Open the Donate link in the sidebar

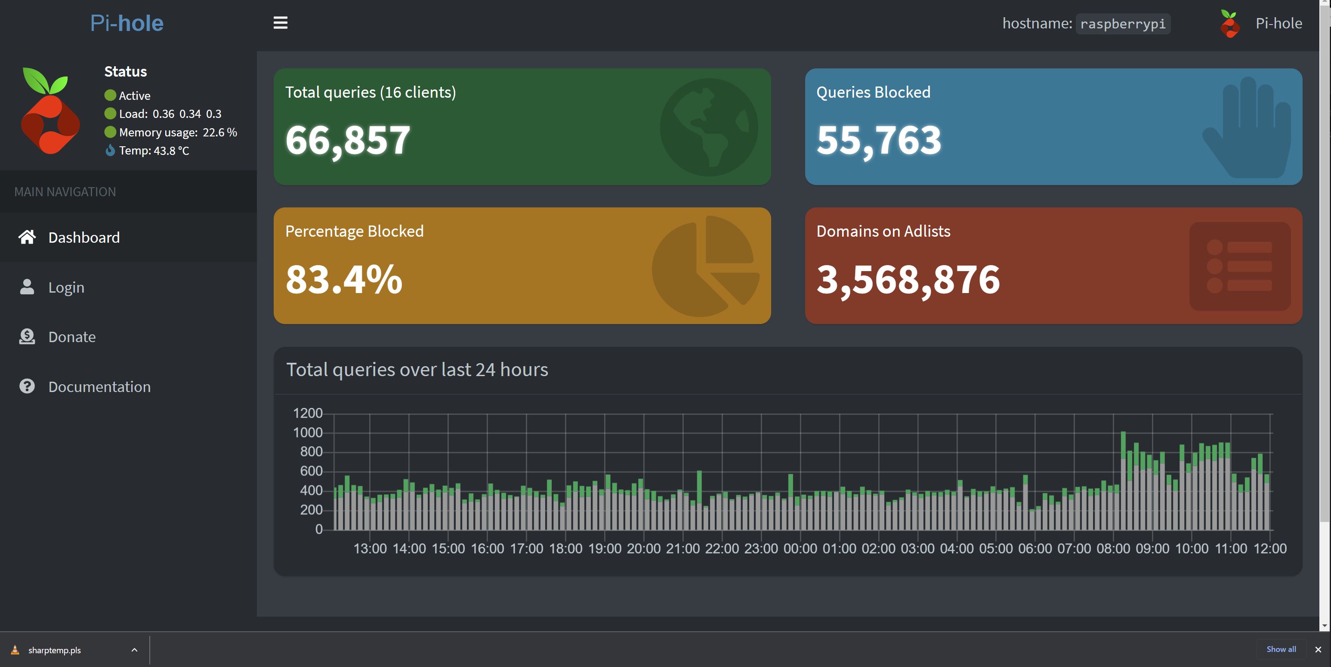click(x=128, y=337)
